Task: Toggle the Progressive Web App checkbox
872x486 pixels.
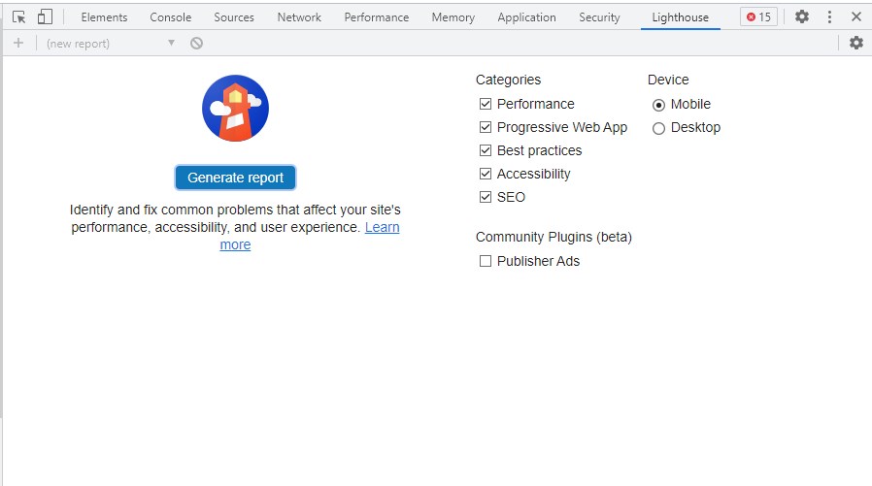Action: click(x=486, y=127)
